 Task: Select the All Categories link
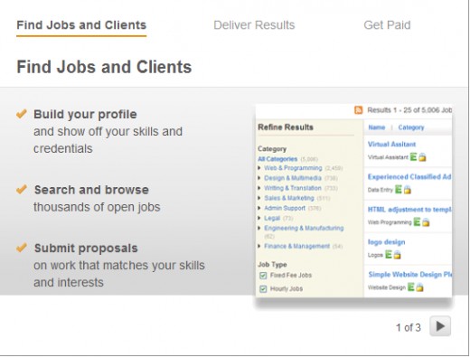pos(277,159)
